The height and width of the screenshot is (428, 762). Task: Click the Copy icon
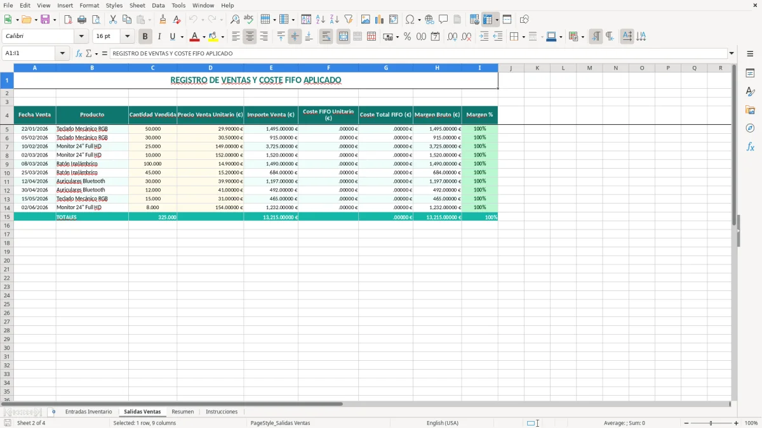[127, 20]
